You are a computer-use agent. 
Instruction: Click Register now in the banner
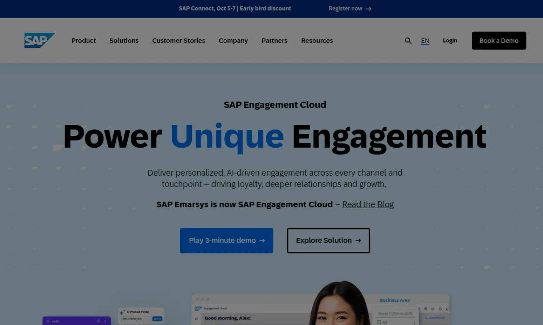tap(350, 8)
